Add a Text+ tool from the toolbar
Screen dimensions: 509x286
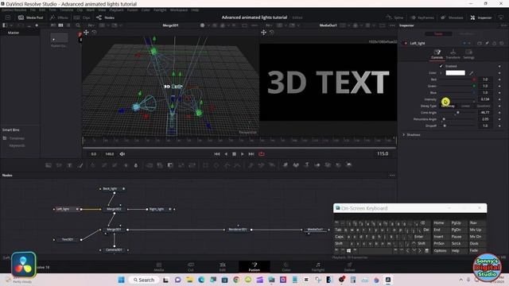click(x=69, y=165)
